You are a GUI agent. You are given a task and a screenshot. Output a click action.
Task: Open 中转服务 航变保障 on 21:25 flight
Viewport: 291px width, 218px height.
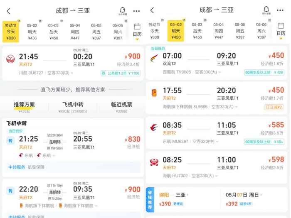tap(73, 167)
